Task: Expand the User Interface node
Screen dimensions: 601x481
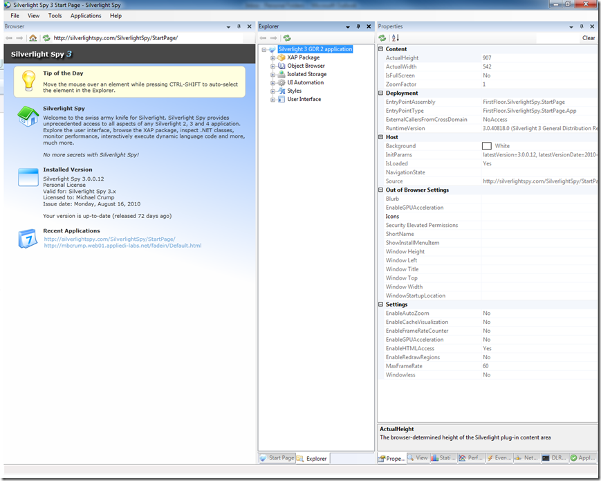Action: [273, 100]
